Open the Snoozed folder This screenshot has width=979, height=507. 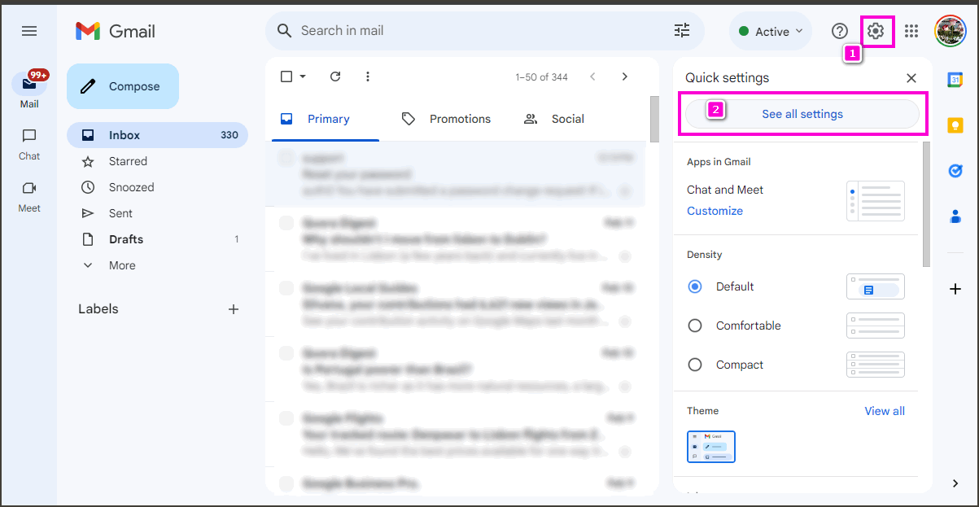pyautogui.click(x=157, y=187)
